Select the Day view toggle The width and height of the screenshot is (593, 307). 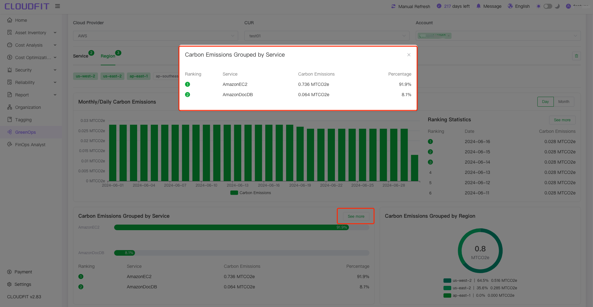point(545,102)
